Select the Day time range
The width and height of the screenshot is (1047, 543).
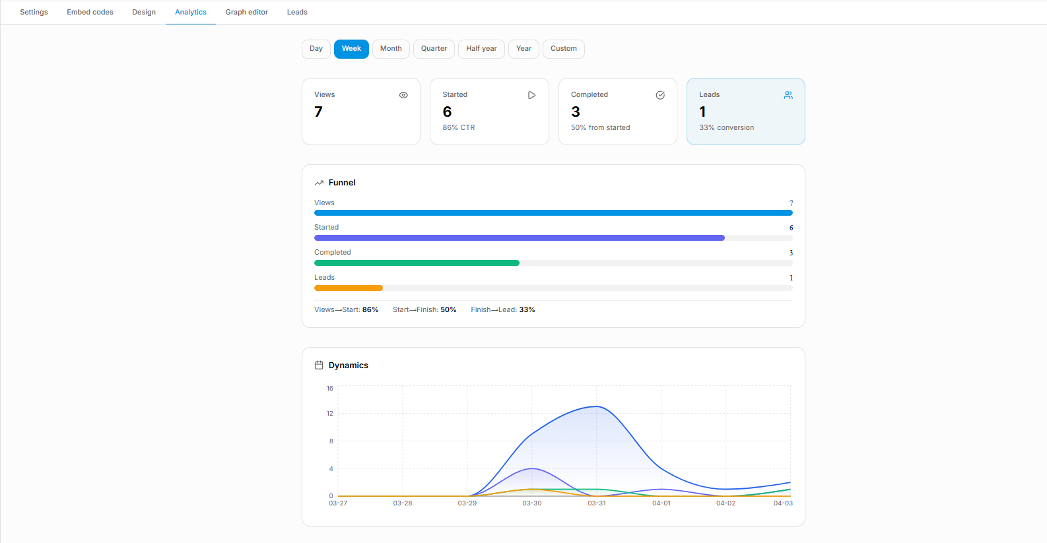click(x=316, y=49)
